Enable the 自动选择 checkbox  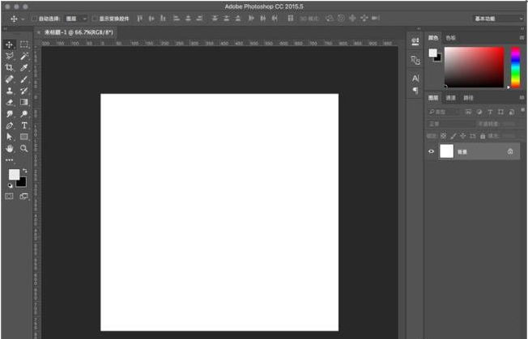tap(35, 18)
